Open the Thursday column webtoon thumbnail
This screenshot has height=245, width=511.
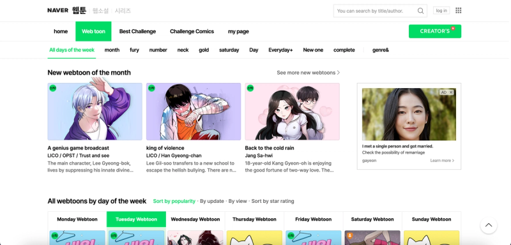click(x=254, y=238)
